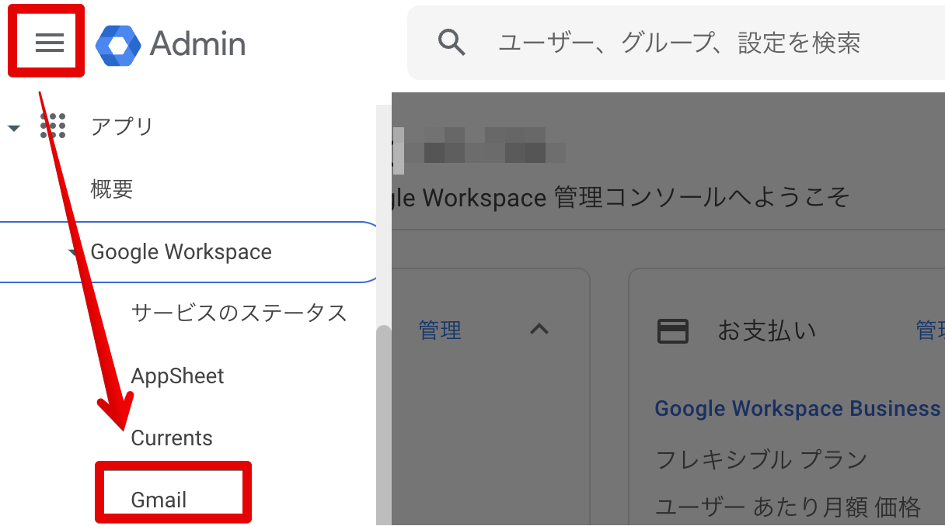Screen dimensions: 945x526
Task: Select アプリ in the sidebar
Action: point(122,126)
